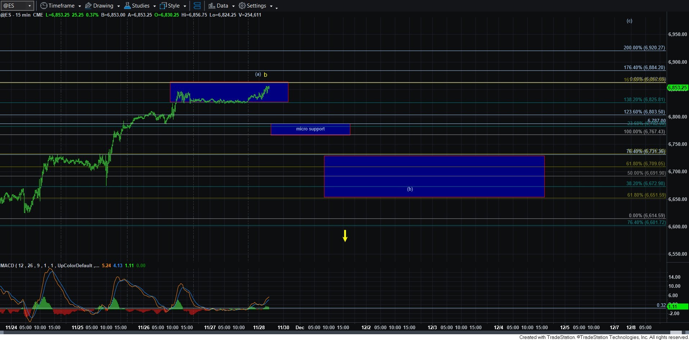Expand the Timeframe dropdown arrow
The image size is (689, 340).
coord(80,6)
